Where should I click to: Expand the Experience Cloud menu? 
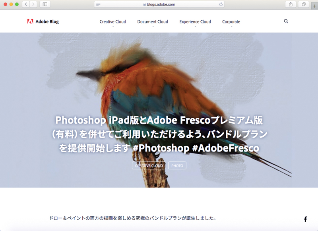[x=195, y=22]
